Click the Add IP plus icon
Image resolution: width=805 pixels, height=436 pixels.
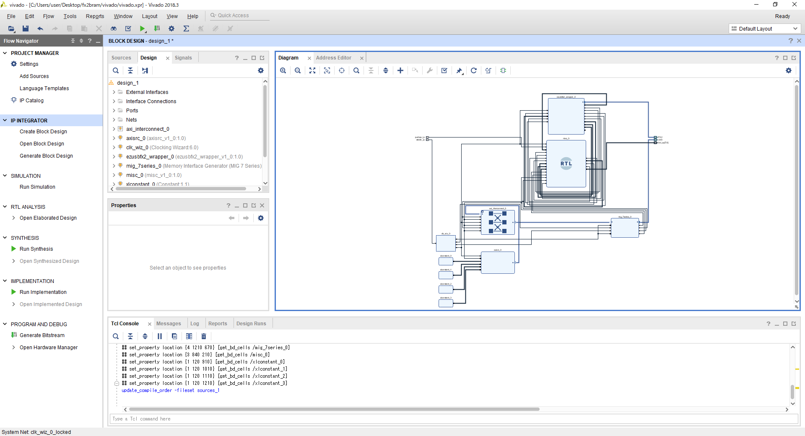tap(400, 70)
